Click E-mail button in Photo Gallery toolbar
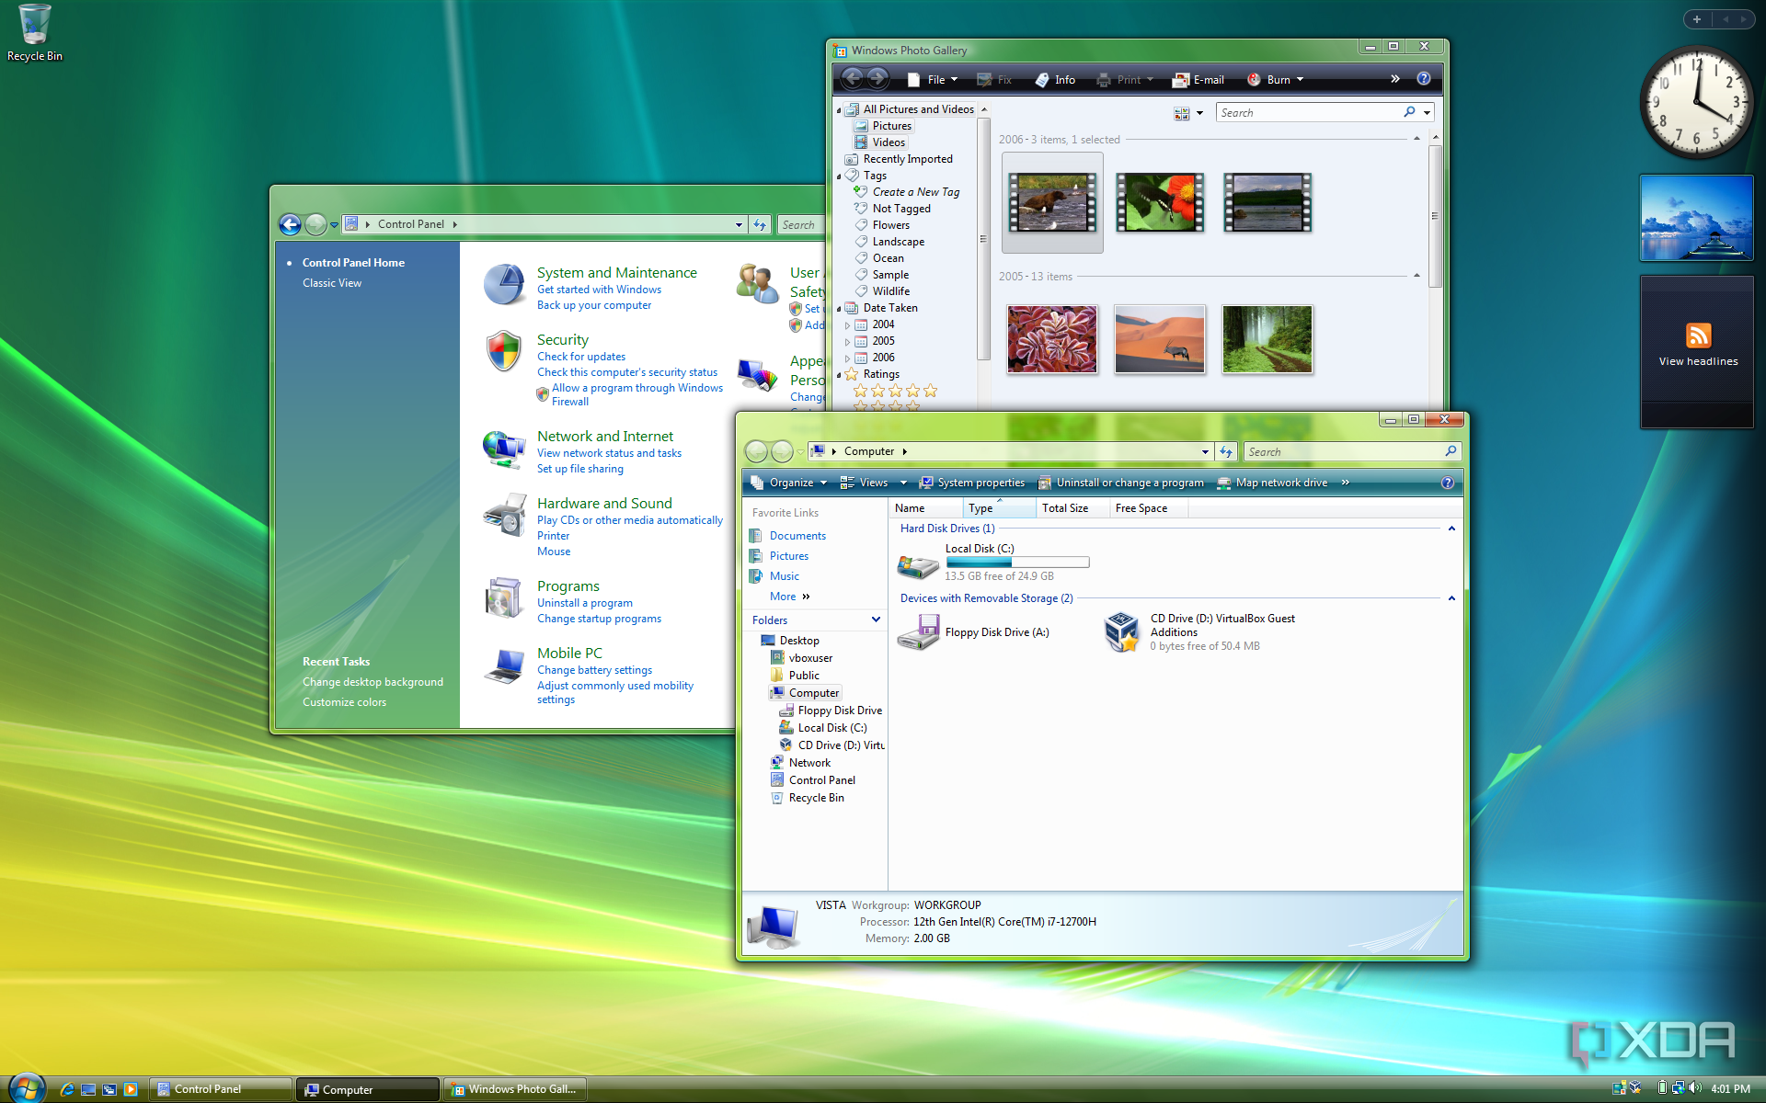The image size is (1766, 1103). coord(1198,80)
